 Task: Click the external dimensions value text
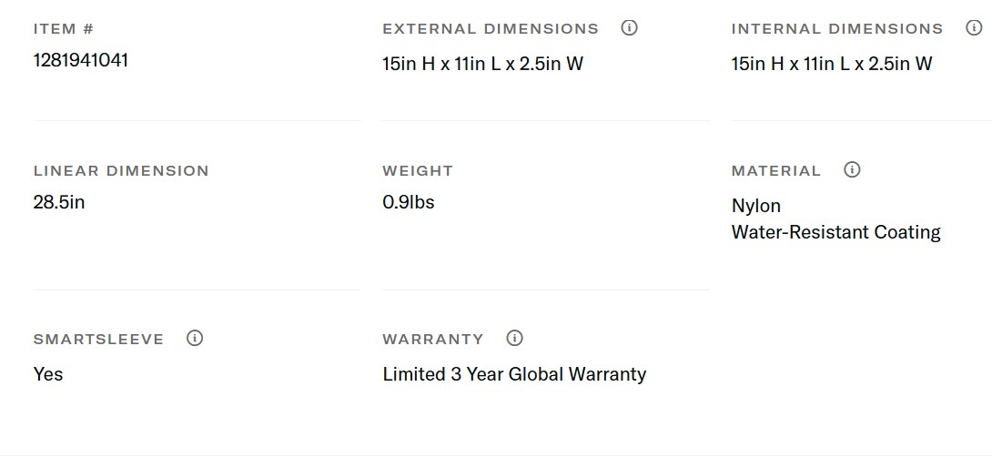482,64
